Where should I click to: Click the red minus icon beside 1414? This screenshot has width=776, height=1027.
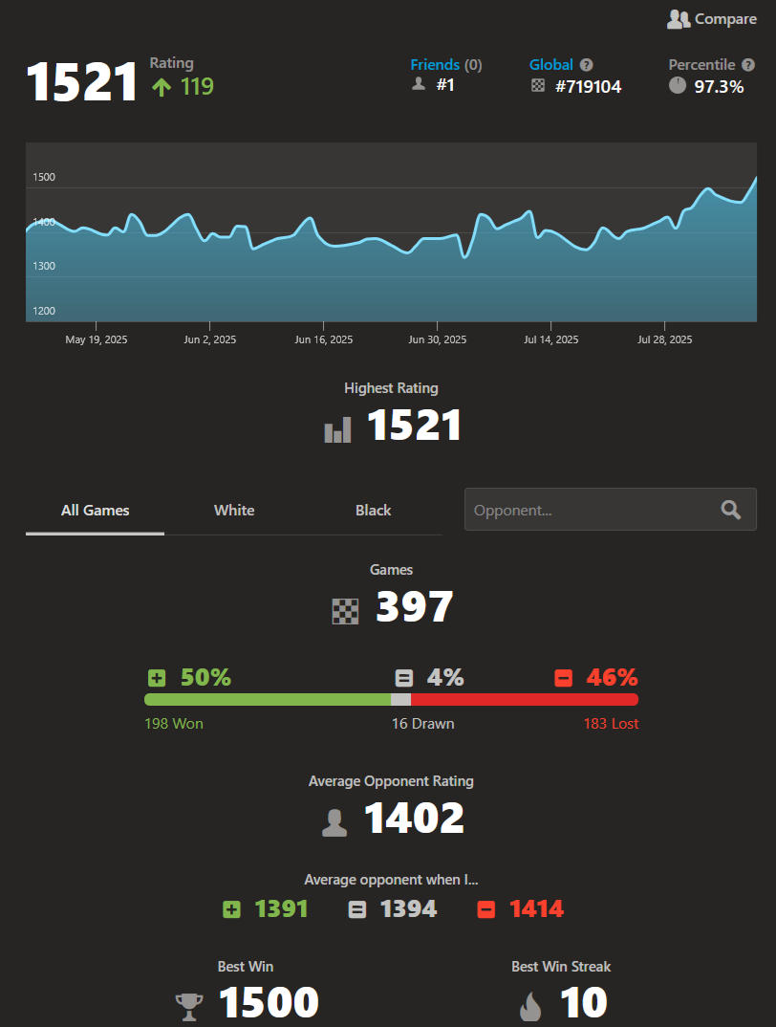click(x=485, y=909)
